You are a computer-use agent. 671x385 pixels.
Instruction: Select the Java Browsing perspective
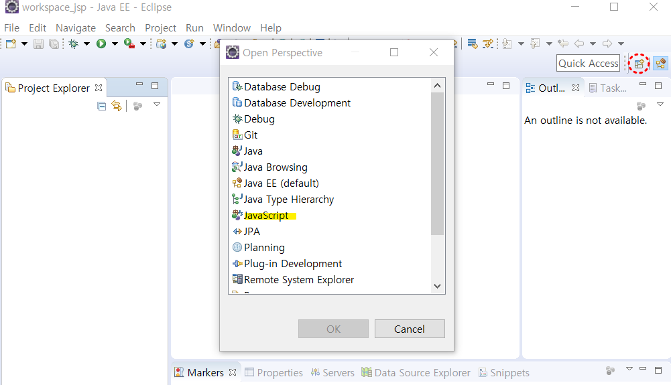click(269, 167)
